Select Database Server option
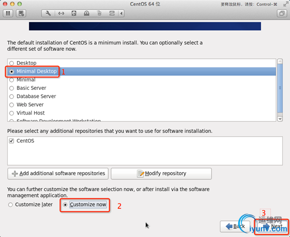 click(12, 96)
